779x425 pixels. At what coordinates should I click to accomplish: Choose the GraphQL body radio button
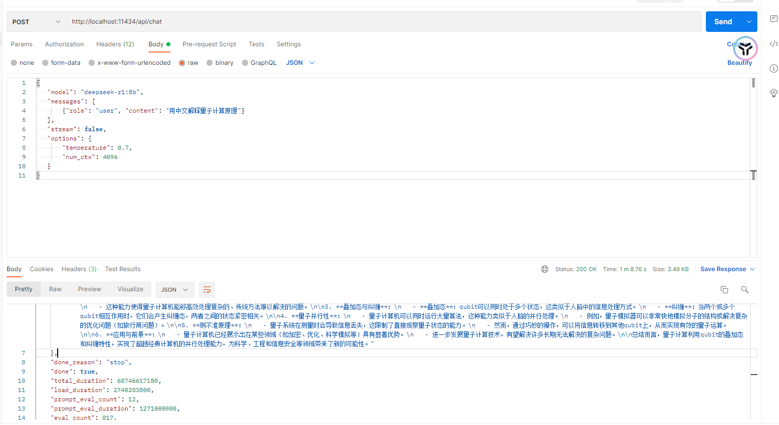coord(245,63)
